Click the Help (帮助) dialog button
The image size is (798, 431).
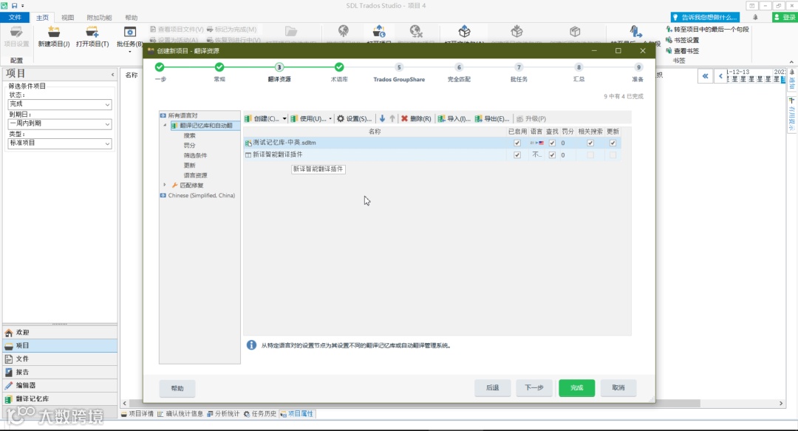point(177,388)
